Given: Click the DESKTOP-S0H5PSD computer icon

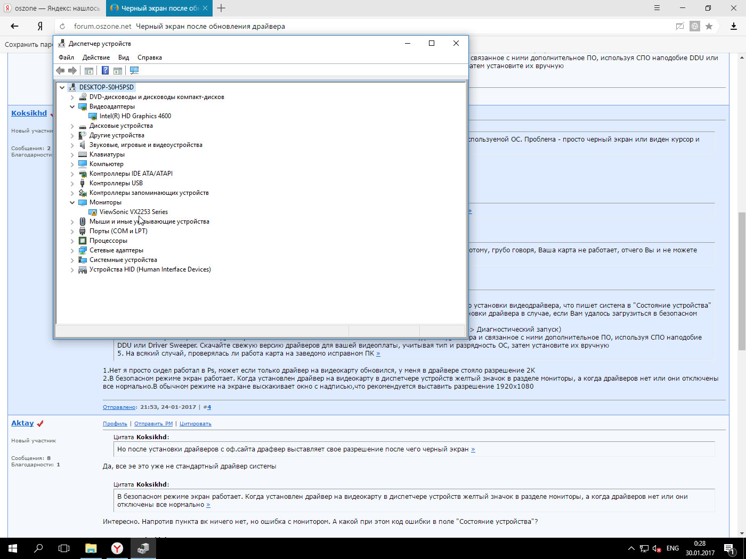Looking at the screenshot, I should [x=72, y=87].
